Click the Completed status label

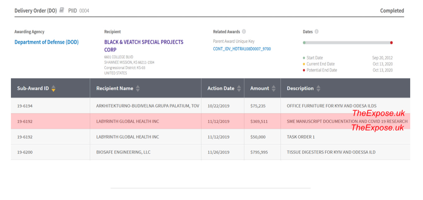[392, 11]
